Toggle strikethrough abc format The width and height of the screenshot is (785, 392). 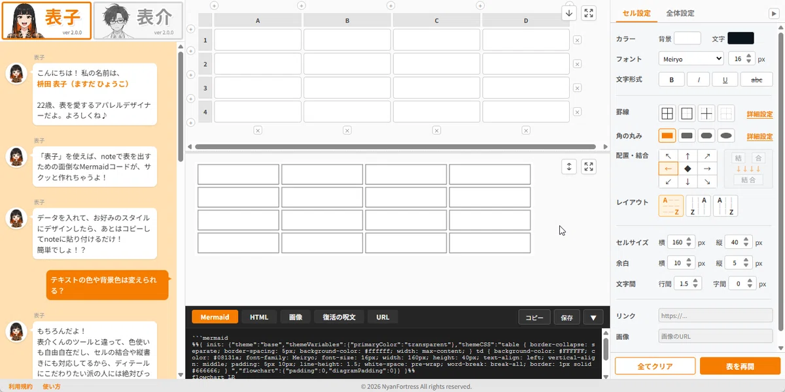click(x=757, y=80)
